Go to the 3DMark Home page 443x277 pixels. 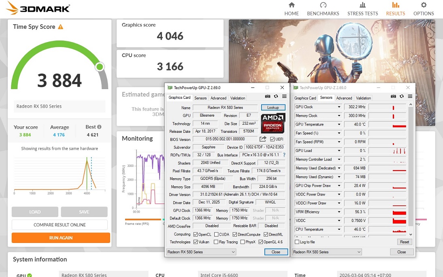pyautogui.click(x=291, y=9)
